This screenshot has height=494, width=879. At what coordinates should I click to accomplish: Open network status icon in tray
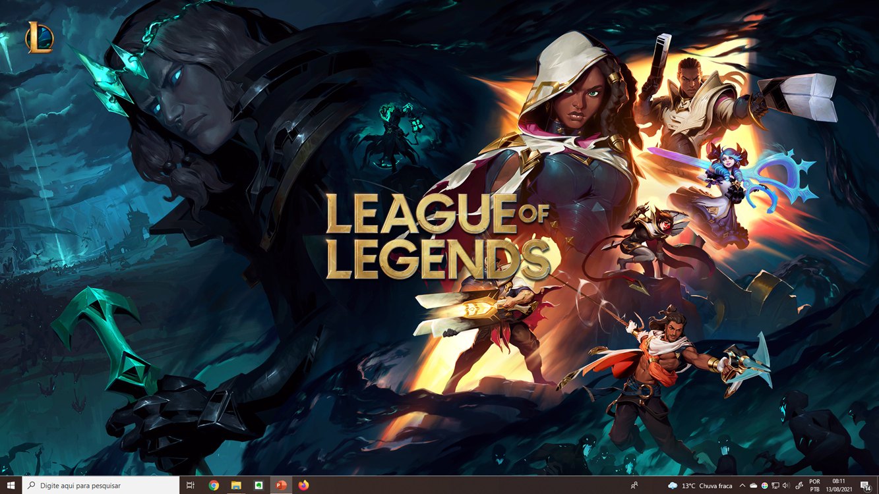click(775, 485)
